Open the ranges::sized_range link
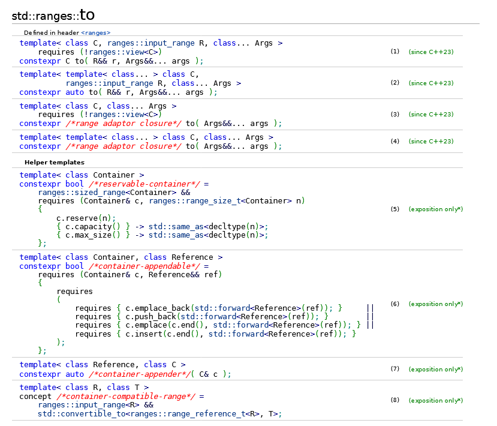The width and height of the screenshot is (497, 426). click(x=82, y=193)
